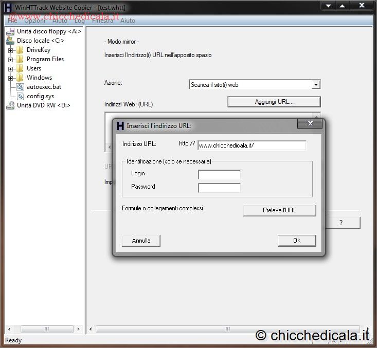The image size is (377, 348).
Task: Open the Azione dropdown list
Action: click(316, 85)
